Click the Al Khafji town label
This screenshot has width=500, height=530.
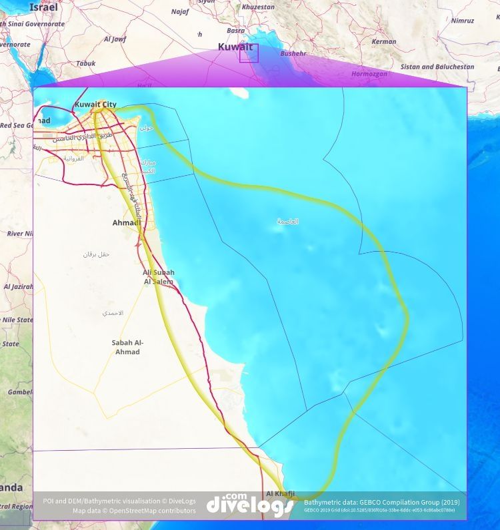click(x=280, y=494)
